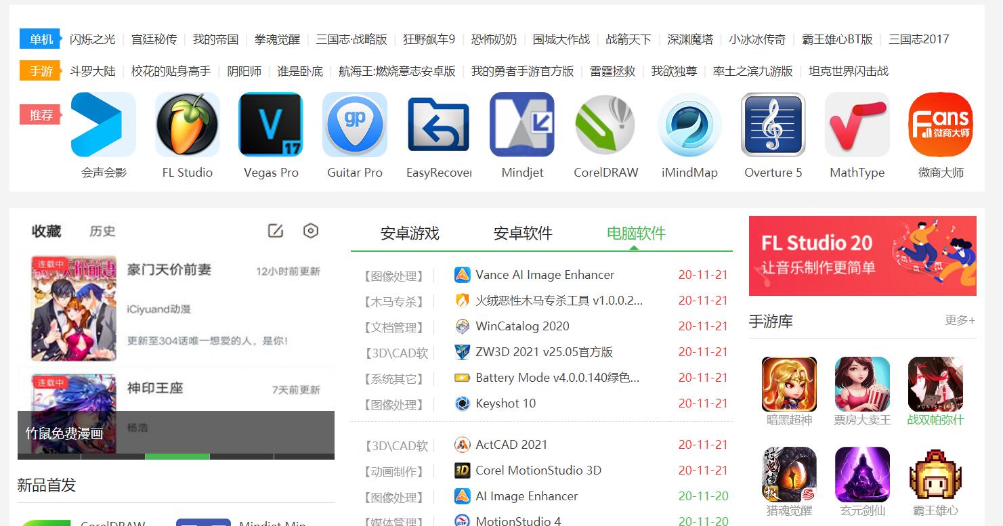This screenshot has width=1003, height=526.
Task: Click the Vegas Pro 17 icon
Action: pyautogui.click(x=271, y=125)
